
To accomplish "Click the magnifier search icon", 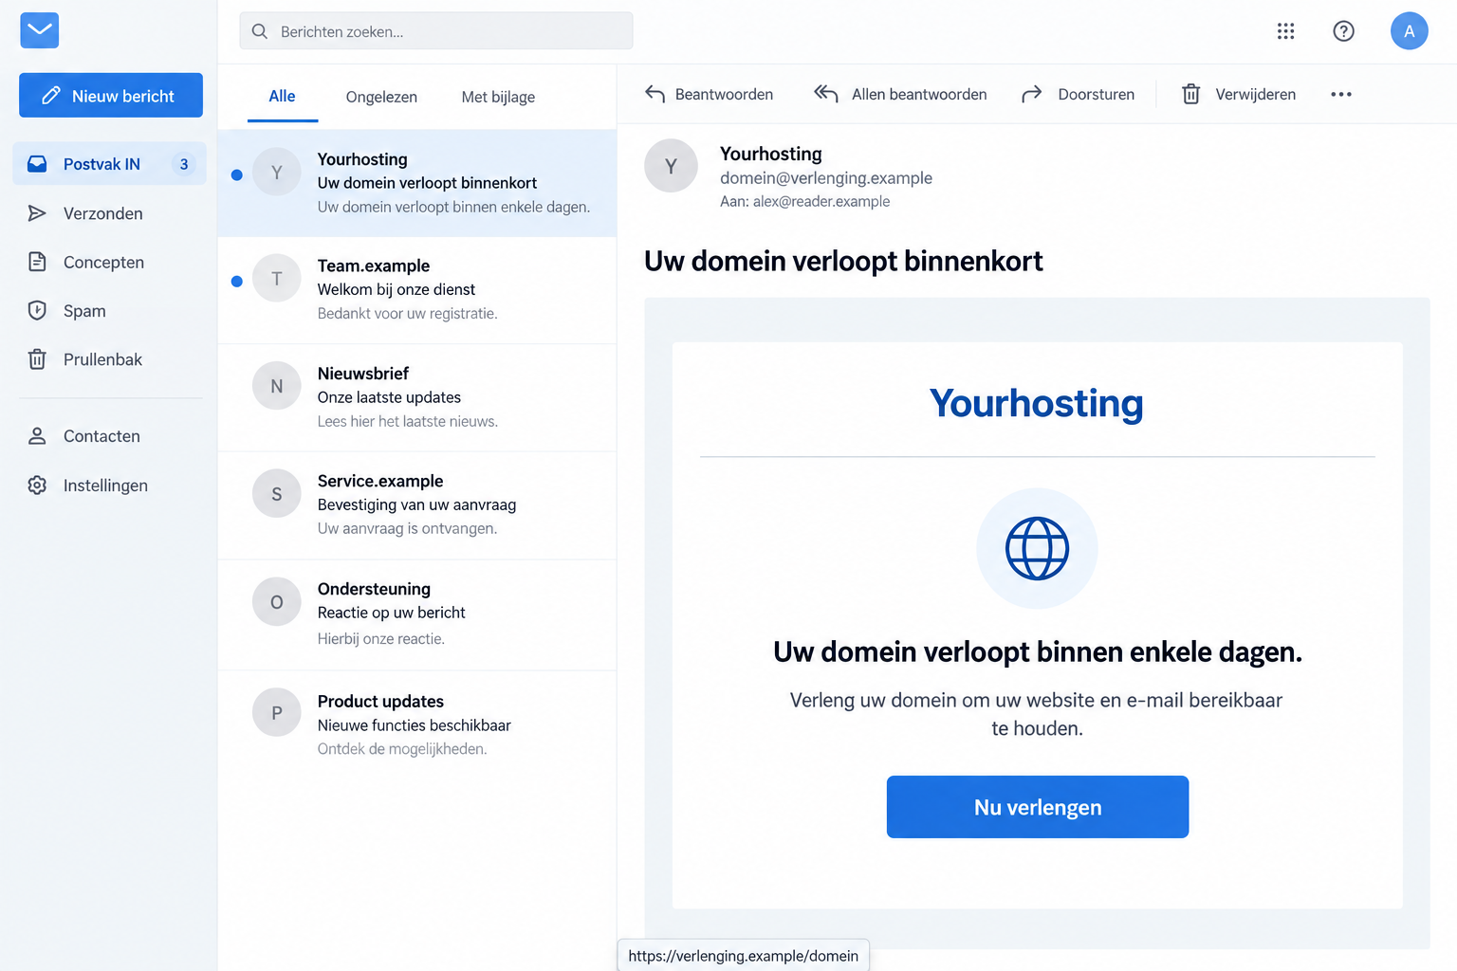I will click(260, 31).
